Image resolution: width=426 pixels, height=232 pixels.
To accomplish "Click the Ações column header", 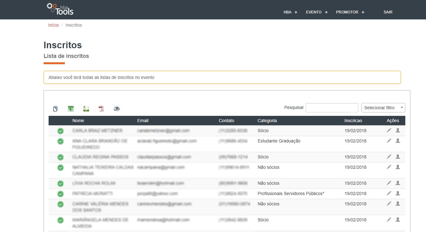I will pos(393,121).
